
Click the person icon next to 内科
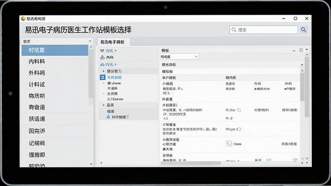coord(102,57)
